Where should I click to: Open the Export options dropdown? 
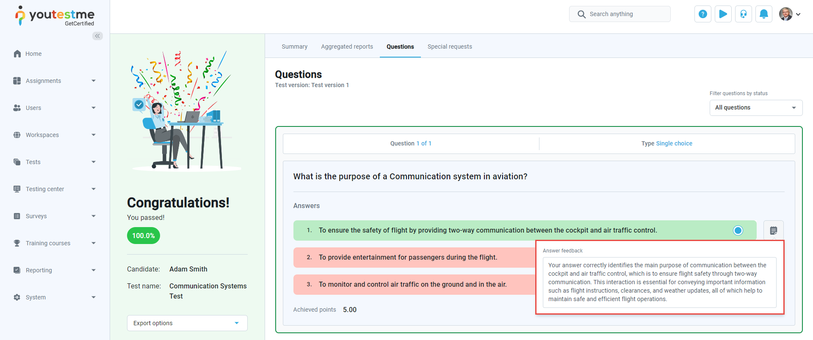[187, 323]
